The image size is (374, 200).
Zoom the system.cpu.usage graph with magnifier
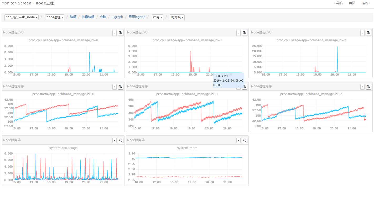121,141
